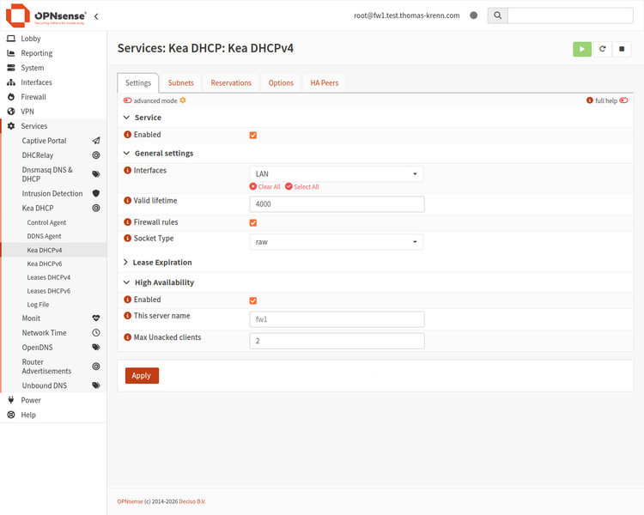Image resolution: width=644 pixels, height=515 pixels.
Task: Click the Dnsmasq DNS & DHCP tags icon
Action: coord(96,174)
